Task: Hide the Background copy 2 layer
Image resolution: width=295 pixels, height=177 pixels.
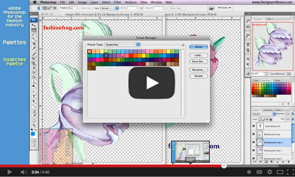Action: coord(253,150)
